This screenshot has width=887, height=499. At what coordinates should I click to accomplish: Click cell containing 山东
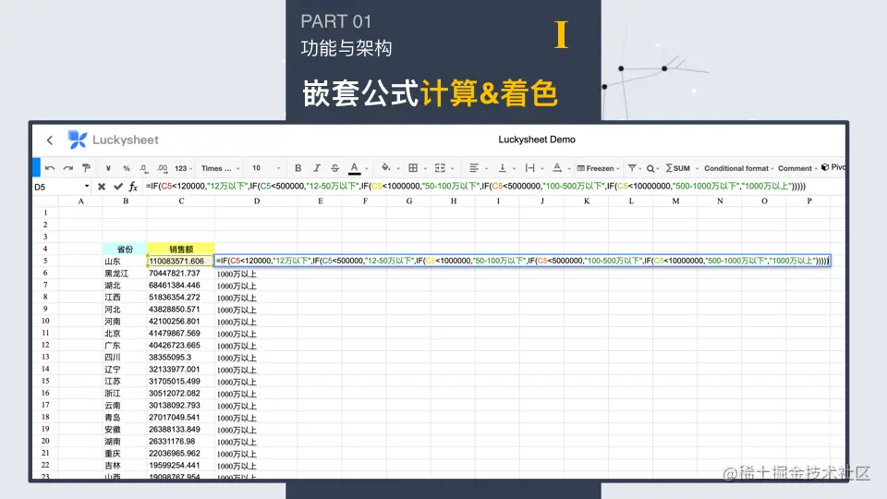click(x=125, y=262)
